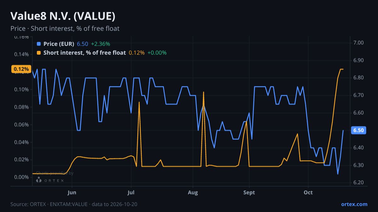378x212 pixels.
Task: Click the 0.02% left axis label
Action: coord(22,160)
